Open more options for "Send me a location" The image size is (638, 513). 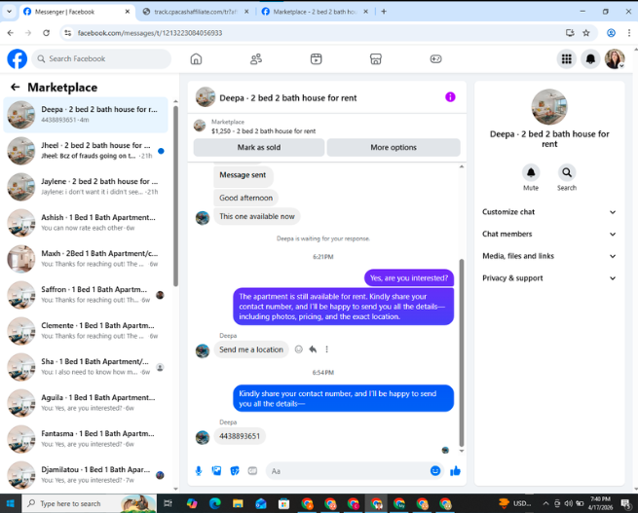coord(326,349)
